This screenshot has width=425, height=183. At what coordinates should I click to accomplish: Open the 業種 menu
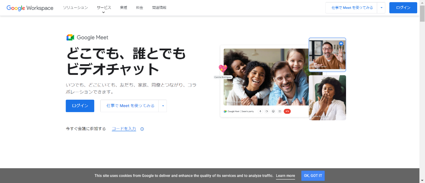124,7
